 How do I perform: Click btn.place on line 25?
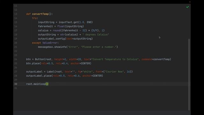click(x=33, y=63)
